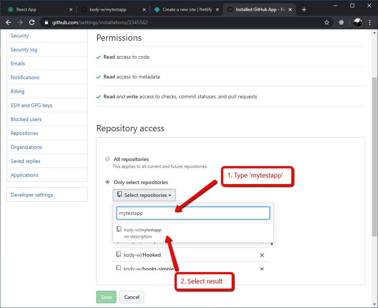The height and width of the screenshot is (308, 378).
Task: Open the Security log settings page
Action: point(24,49)
